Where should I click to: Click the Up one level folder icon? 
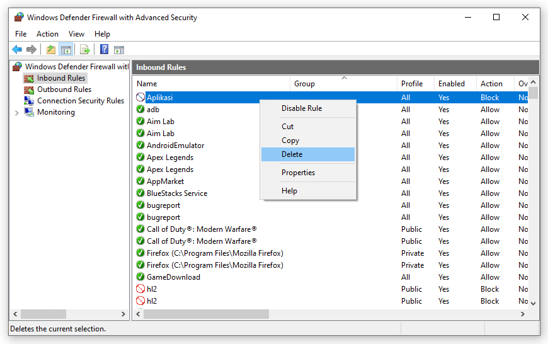coord(51,50)
